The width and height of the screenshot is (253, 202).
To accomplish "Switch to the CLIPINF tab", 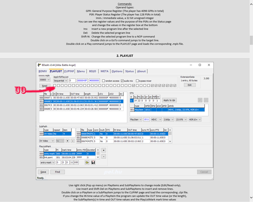I will click(69, 71).
